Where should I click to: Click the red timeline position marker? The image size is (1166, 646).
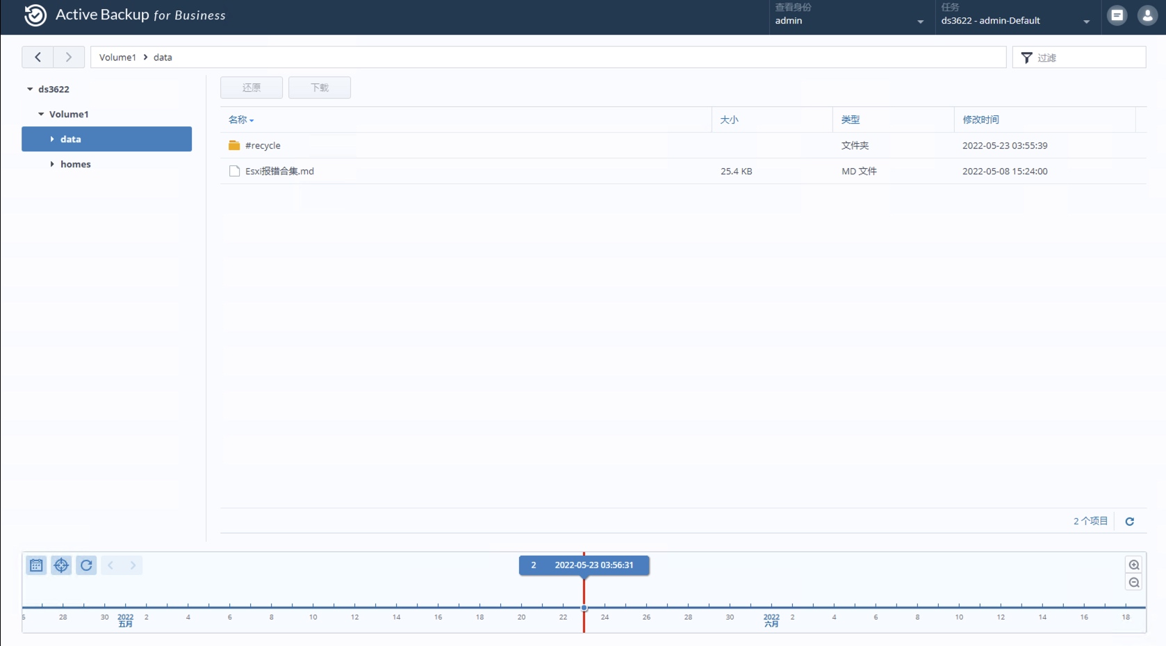[x=584, y=608]
